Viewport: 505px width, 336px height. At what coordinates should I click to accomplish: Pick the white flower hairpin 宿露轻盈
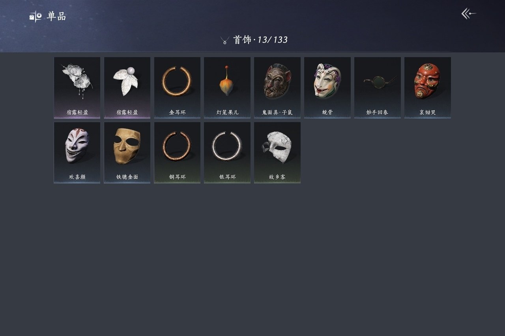[77, 87]
